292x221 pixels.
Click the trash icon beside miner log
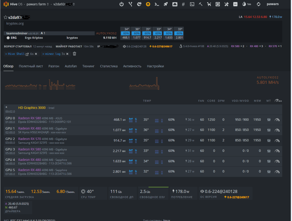click(x=74, y=54)
